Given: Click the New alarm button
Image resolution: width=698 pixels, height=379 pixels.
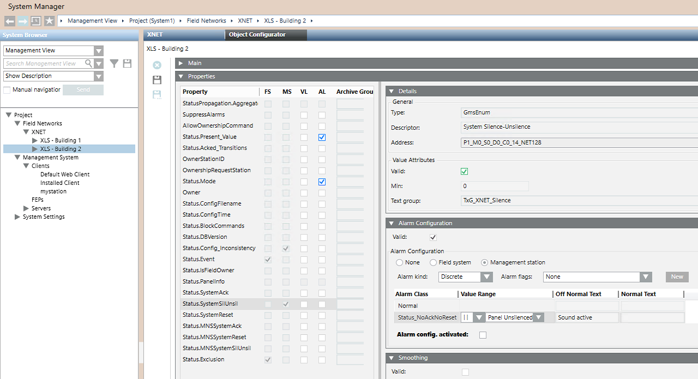Looking at the screenshot, I should [677, 277].
